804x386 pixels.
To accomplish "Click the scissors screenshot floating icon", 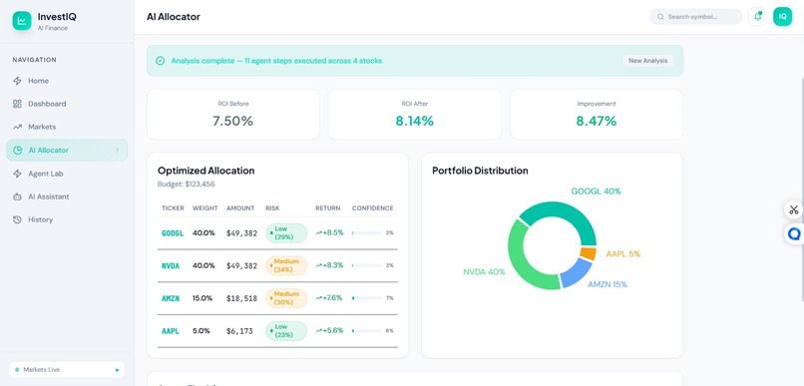I will (x=794, y=209).
